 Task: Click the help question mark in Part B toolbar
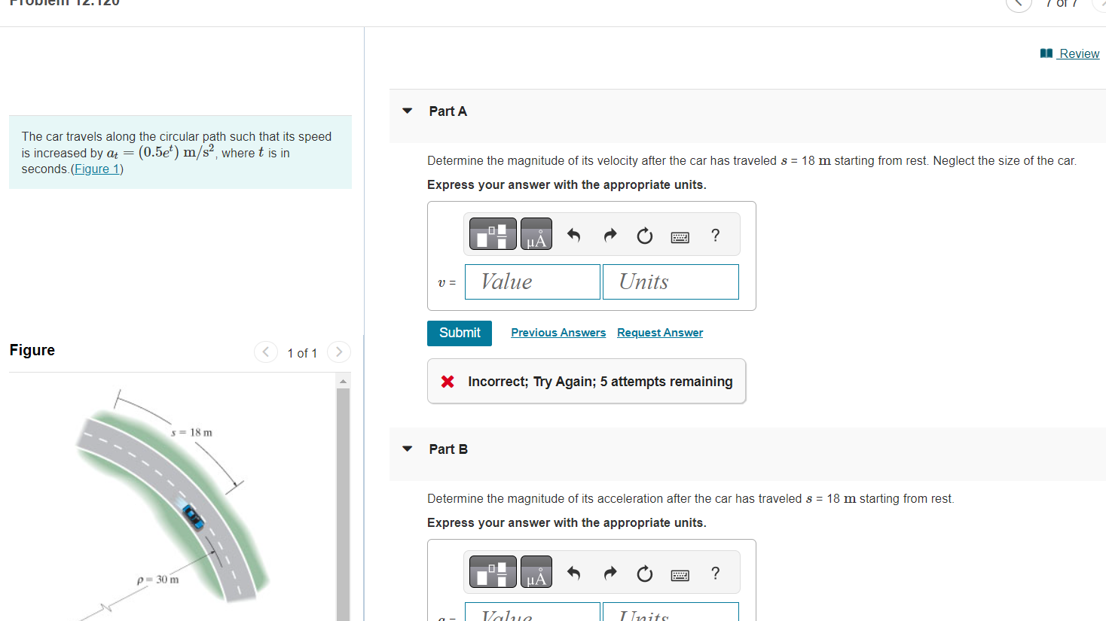714,574
